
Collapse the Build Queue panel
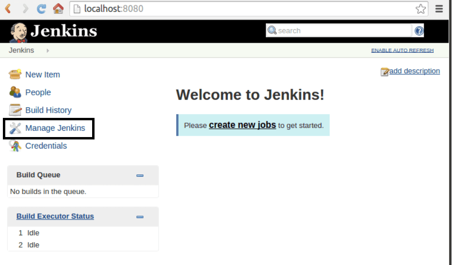coord(140,175)
